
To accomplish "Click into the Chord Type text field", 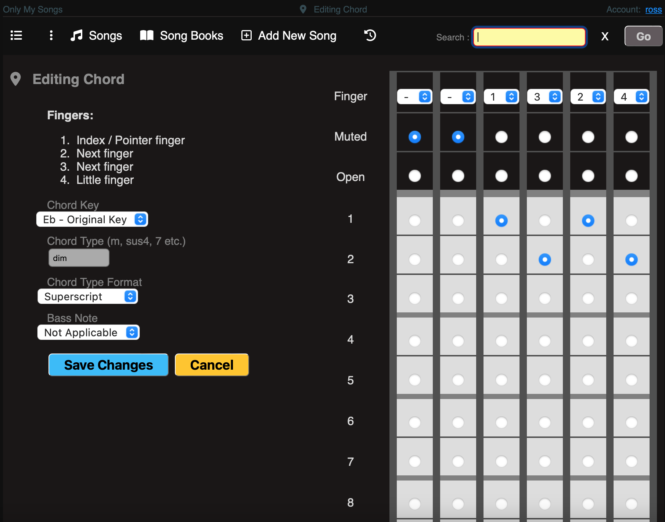I will (x=79, y=258).
